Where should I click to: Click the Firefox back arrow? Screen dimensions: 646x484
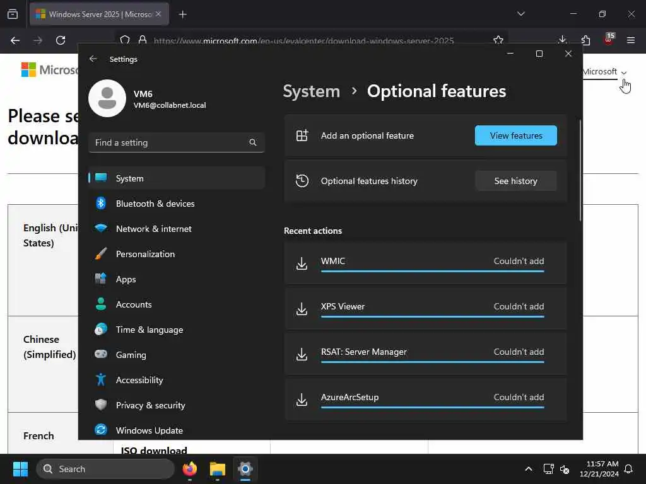(15, 40)
